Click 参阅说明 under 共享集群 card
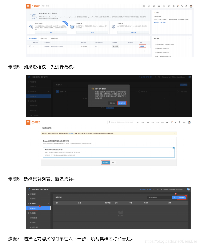This screenshot has height=246, width=199. pyautogui.click(x=133, y=32)
